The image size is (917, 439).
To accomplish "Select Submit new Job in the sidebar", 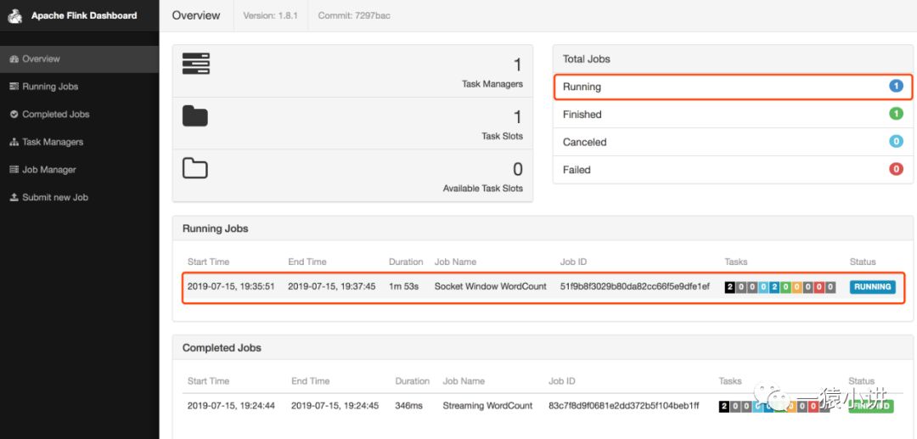I will pos(79,198).
